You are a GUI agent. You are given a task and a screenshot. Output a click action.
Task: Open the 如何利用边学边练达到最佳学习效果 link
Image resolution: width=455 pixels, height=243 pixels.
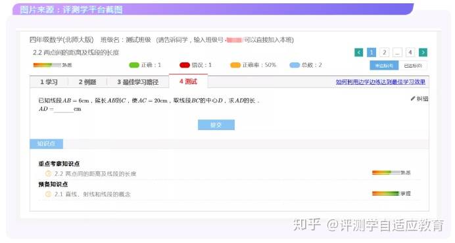coord(381,82)
